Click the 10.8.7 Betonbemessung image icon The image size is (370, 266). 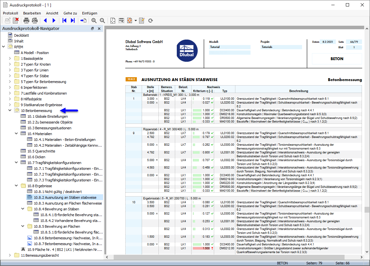coord(30,243)
